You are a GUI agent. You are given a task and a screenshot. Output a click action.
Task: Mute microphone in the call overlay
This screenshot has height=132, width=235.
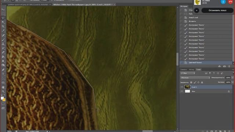[223, 2]
